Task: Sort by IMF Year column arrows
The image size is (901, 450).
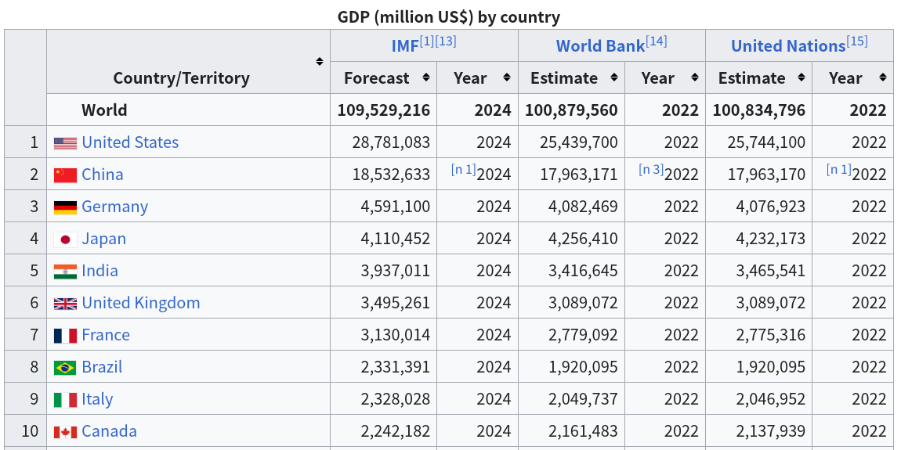Action: [x=507, y=78]
